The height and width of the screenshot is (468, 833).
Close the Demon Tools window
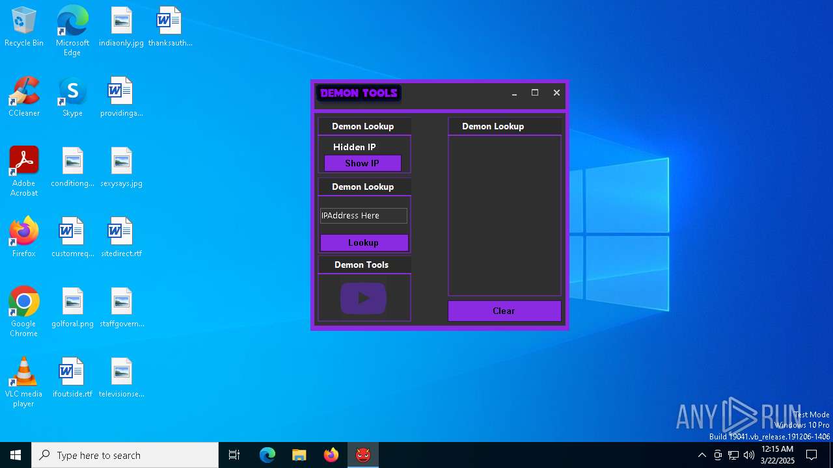coord(556,93)
